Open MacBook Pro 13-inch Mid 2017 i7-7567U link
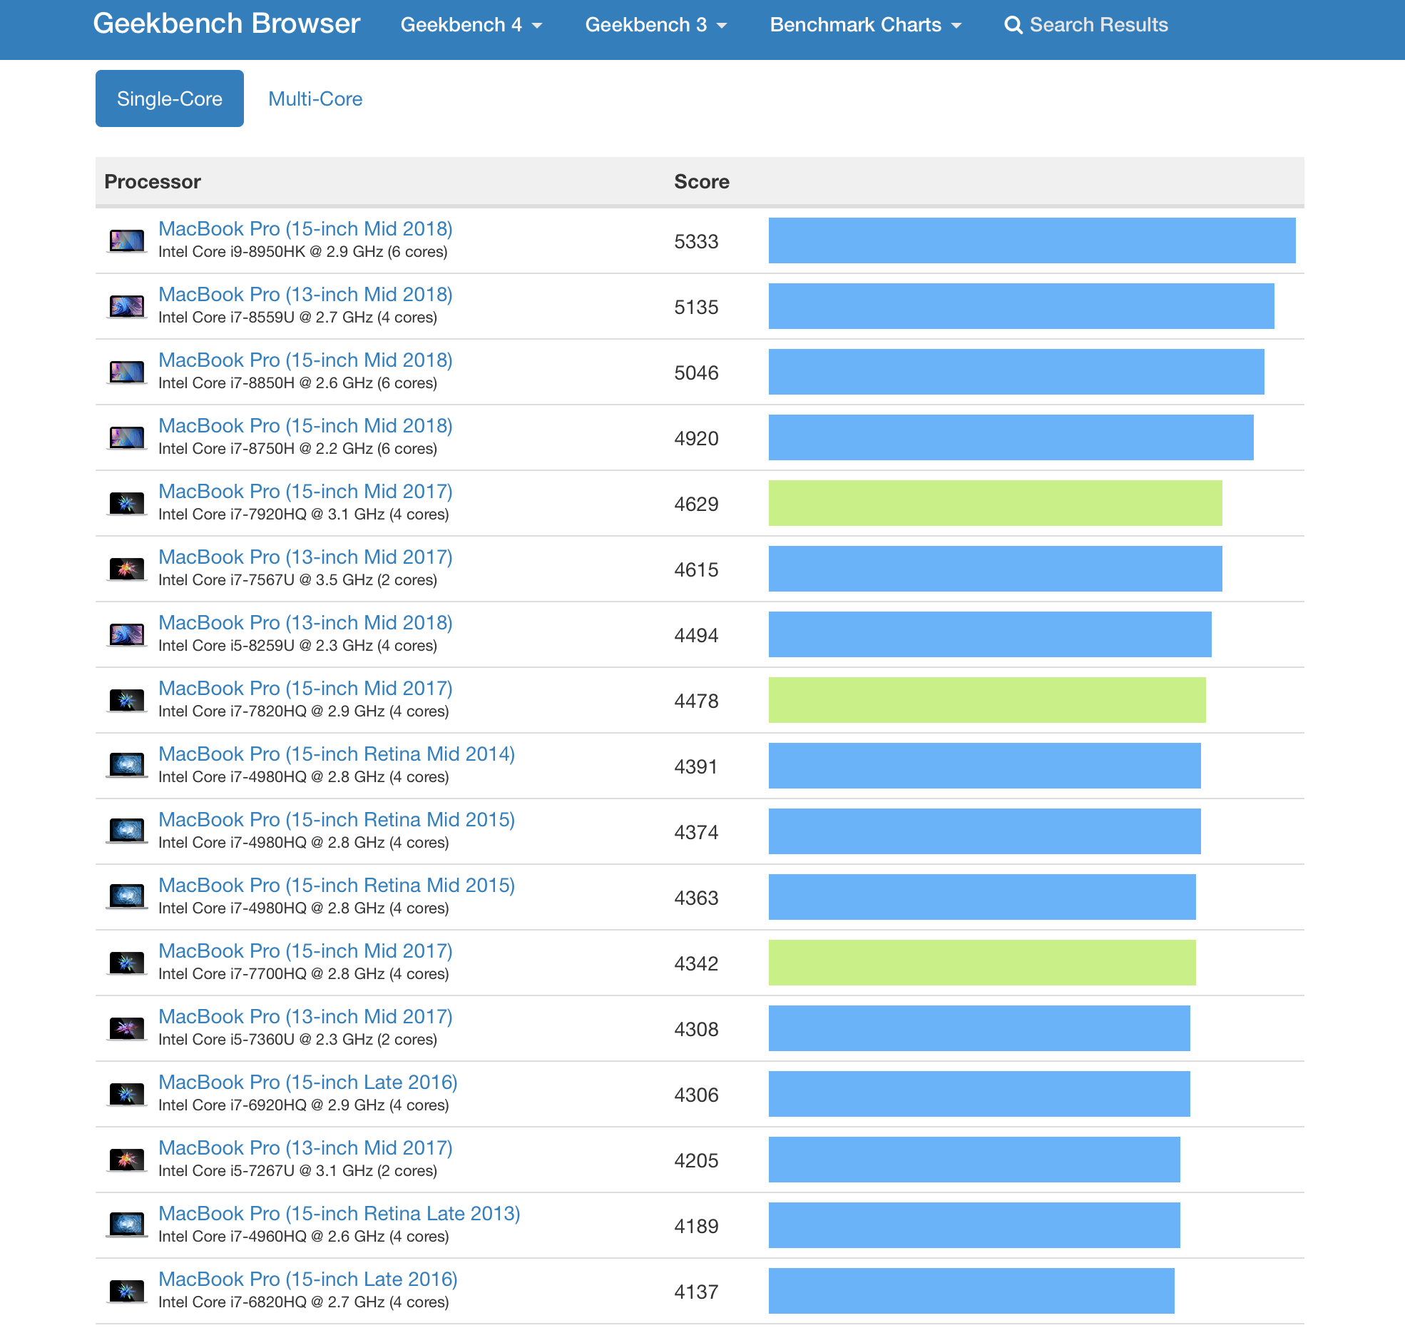 click(x=305, y=557)
